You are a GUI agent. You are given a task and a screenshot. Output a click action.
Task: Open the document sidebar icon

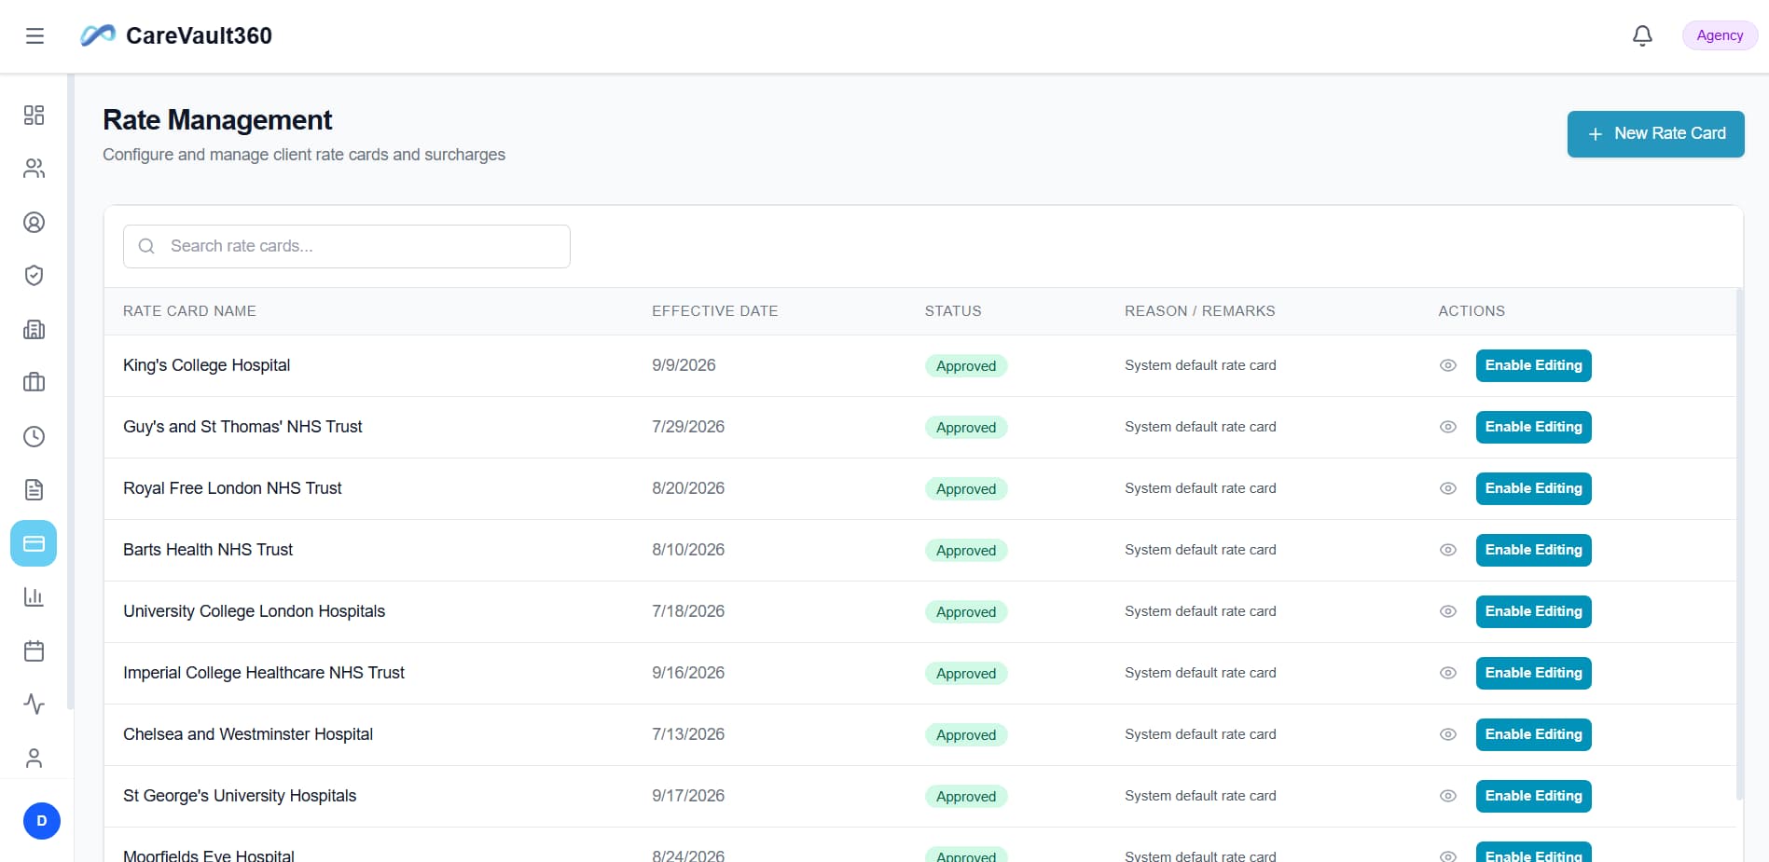(x=34, y=489)
